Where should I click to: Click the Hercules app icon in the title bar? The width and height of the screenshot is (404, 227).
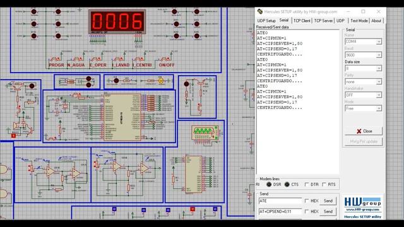[x=260, y=11]
